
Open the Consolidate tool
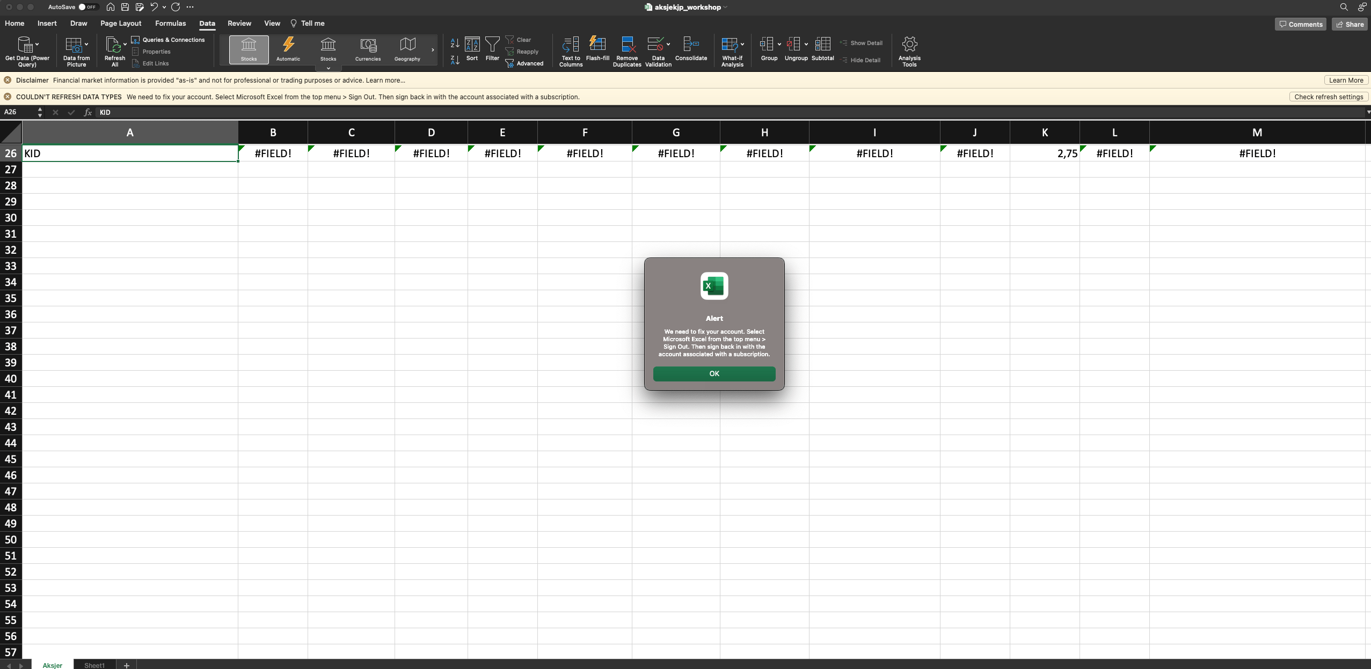click(691, 49)
